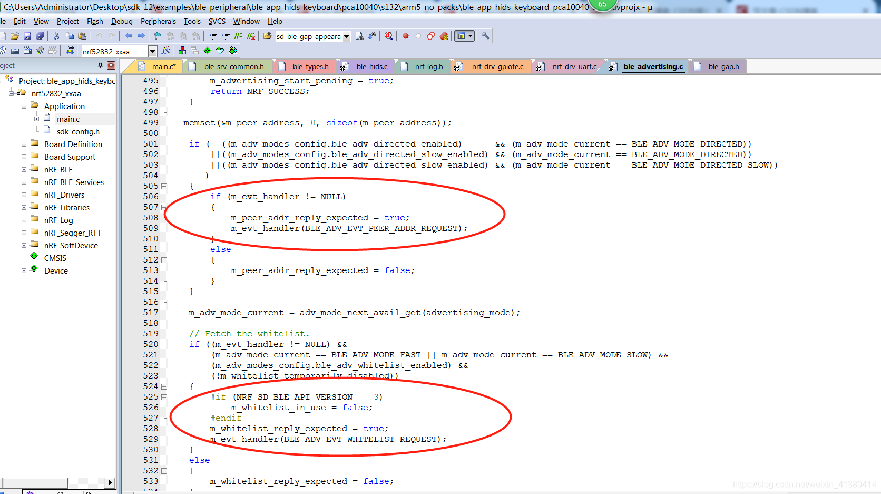881x494 pixels.
Task: Kill all breakpoints icon
Action: (x=444, y=36)
